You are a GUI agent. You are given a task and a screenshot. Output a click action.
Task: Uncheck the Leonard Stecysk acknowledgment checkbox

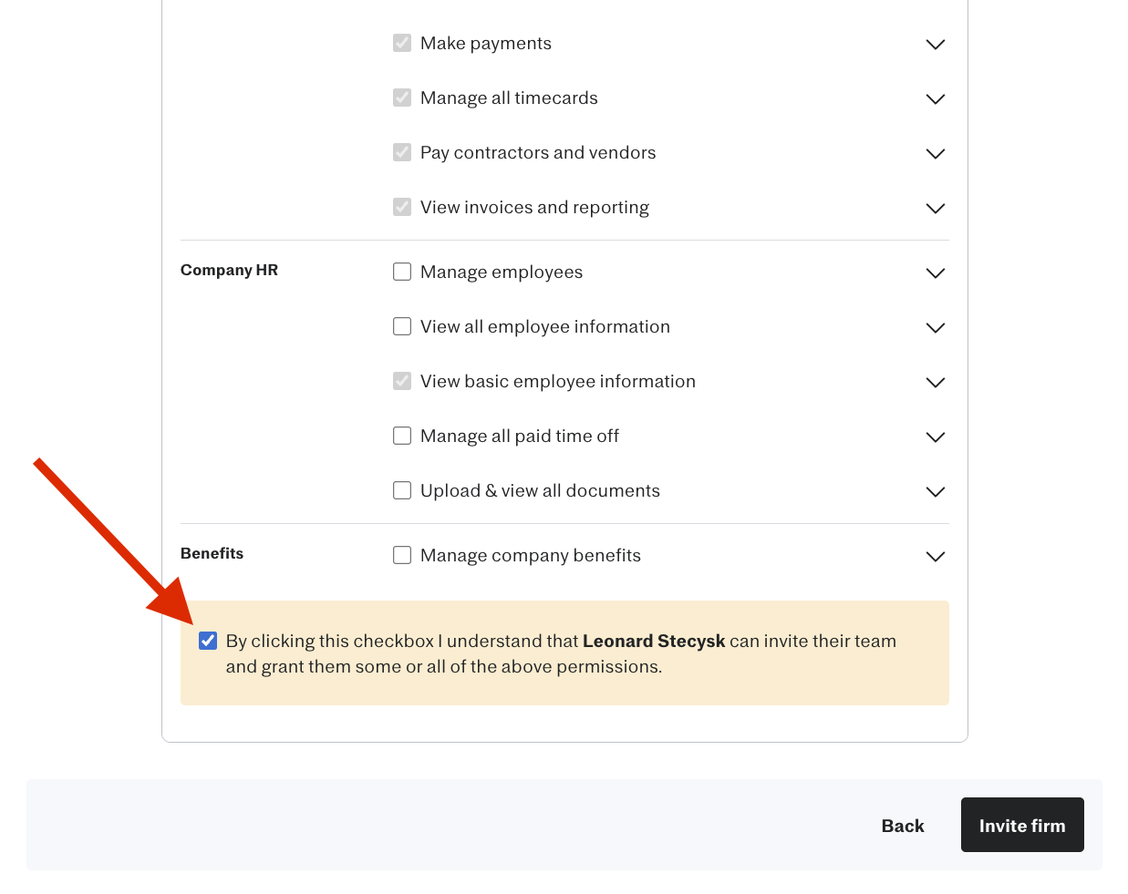coord(208,641)
